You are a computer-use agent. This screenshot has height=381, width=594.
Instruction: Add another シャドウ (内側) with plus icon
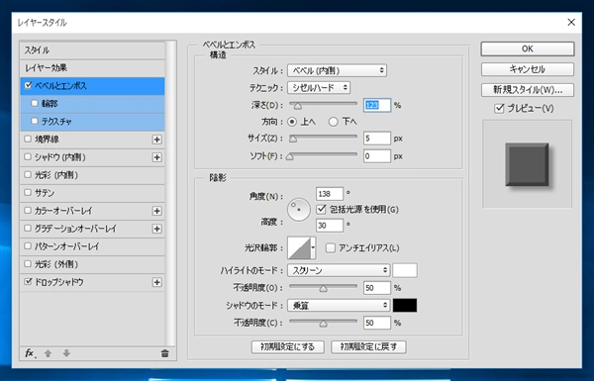156,157
